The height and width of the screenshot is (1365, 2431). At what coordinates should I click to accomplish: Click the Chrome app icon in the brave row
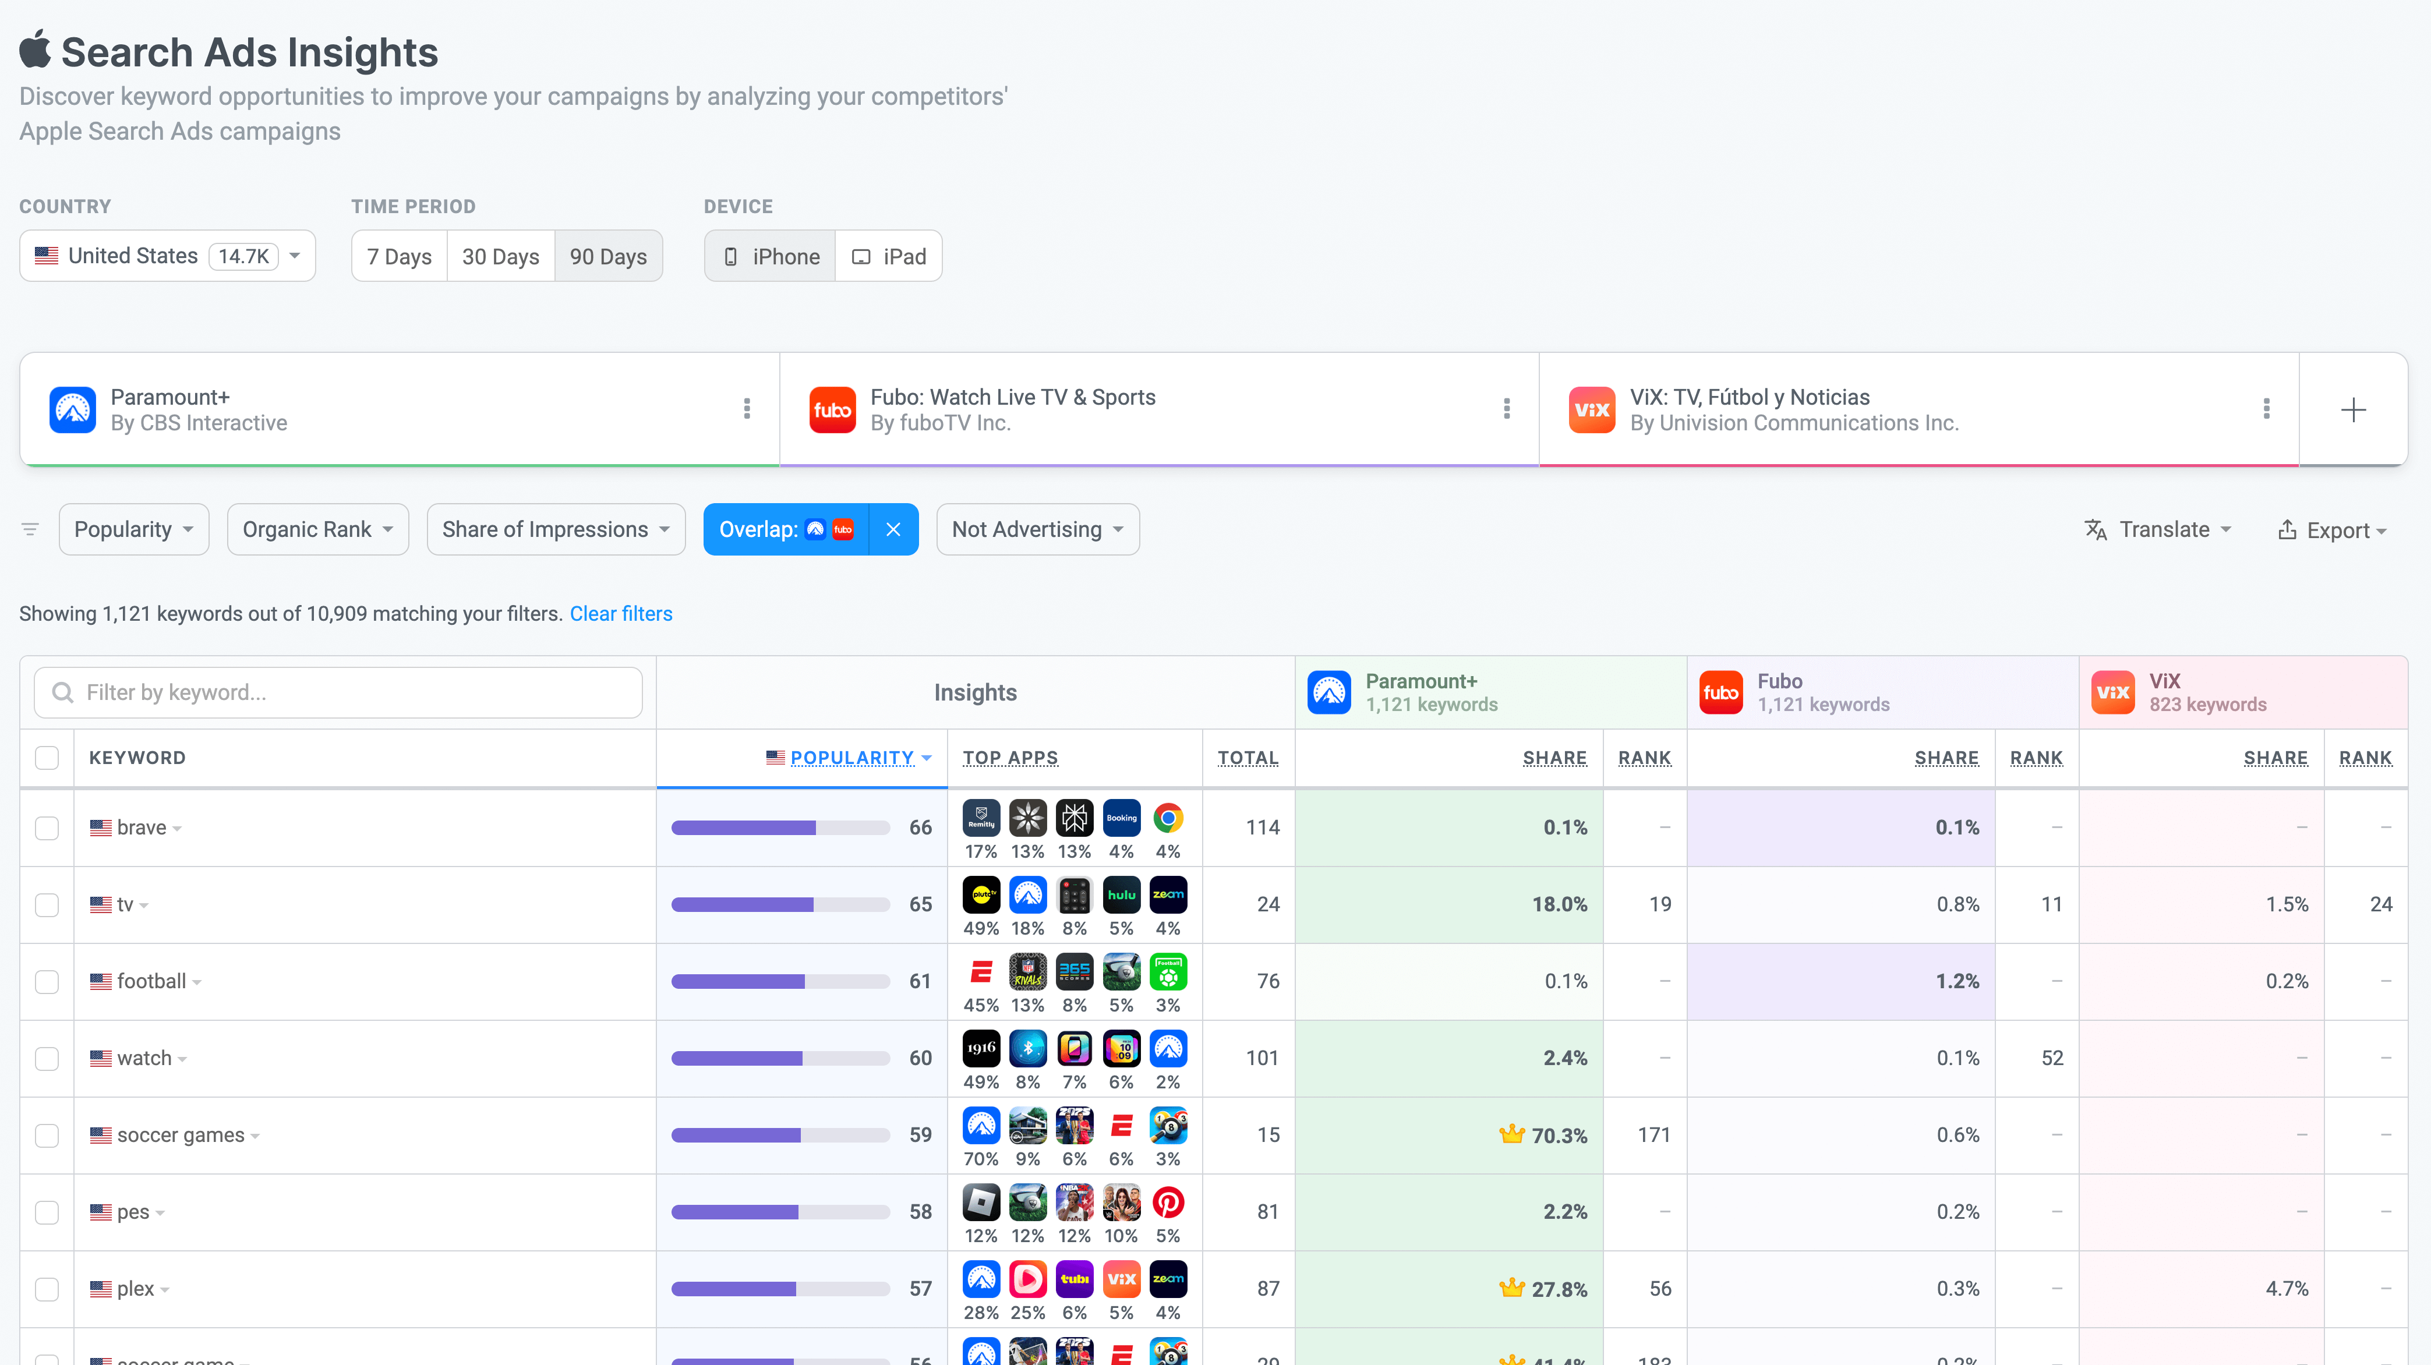pos(1168,818)
